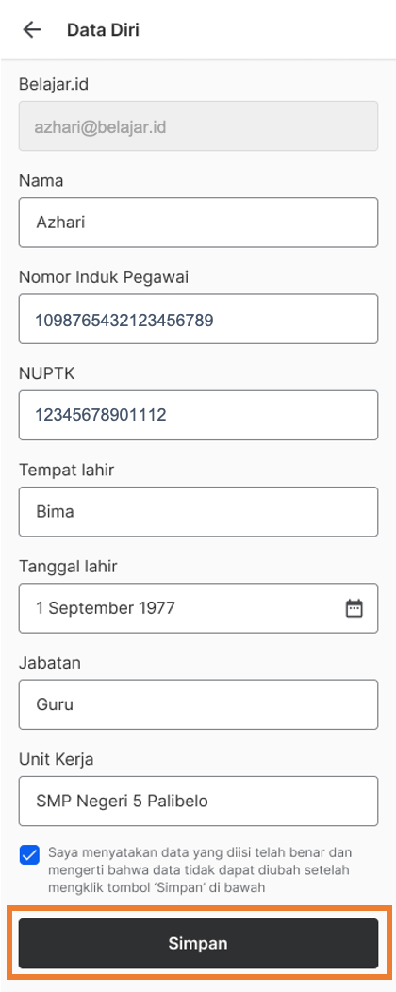The height and width of the screenshot is (992, 396).
Task: Select the Jabatan field showing Guru
Action: pyautogui.click(x=198, y=704)
